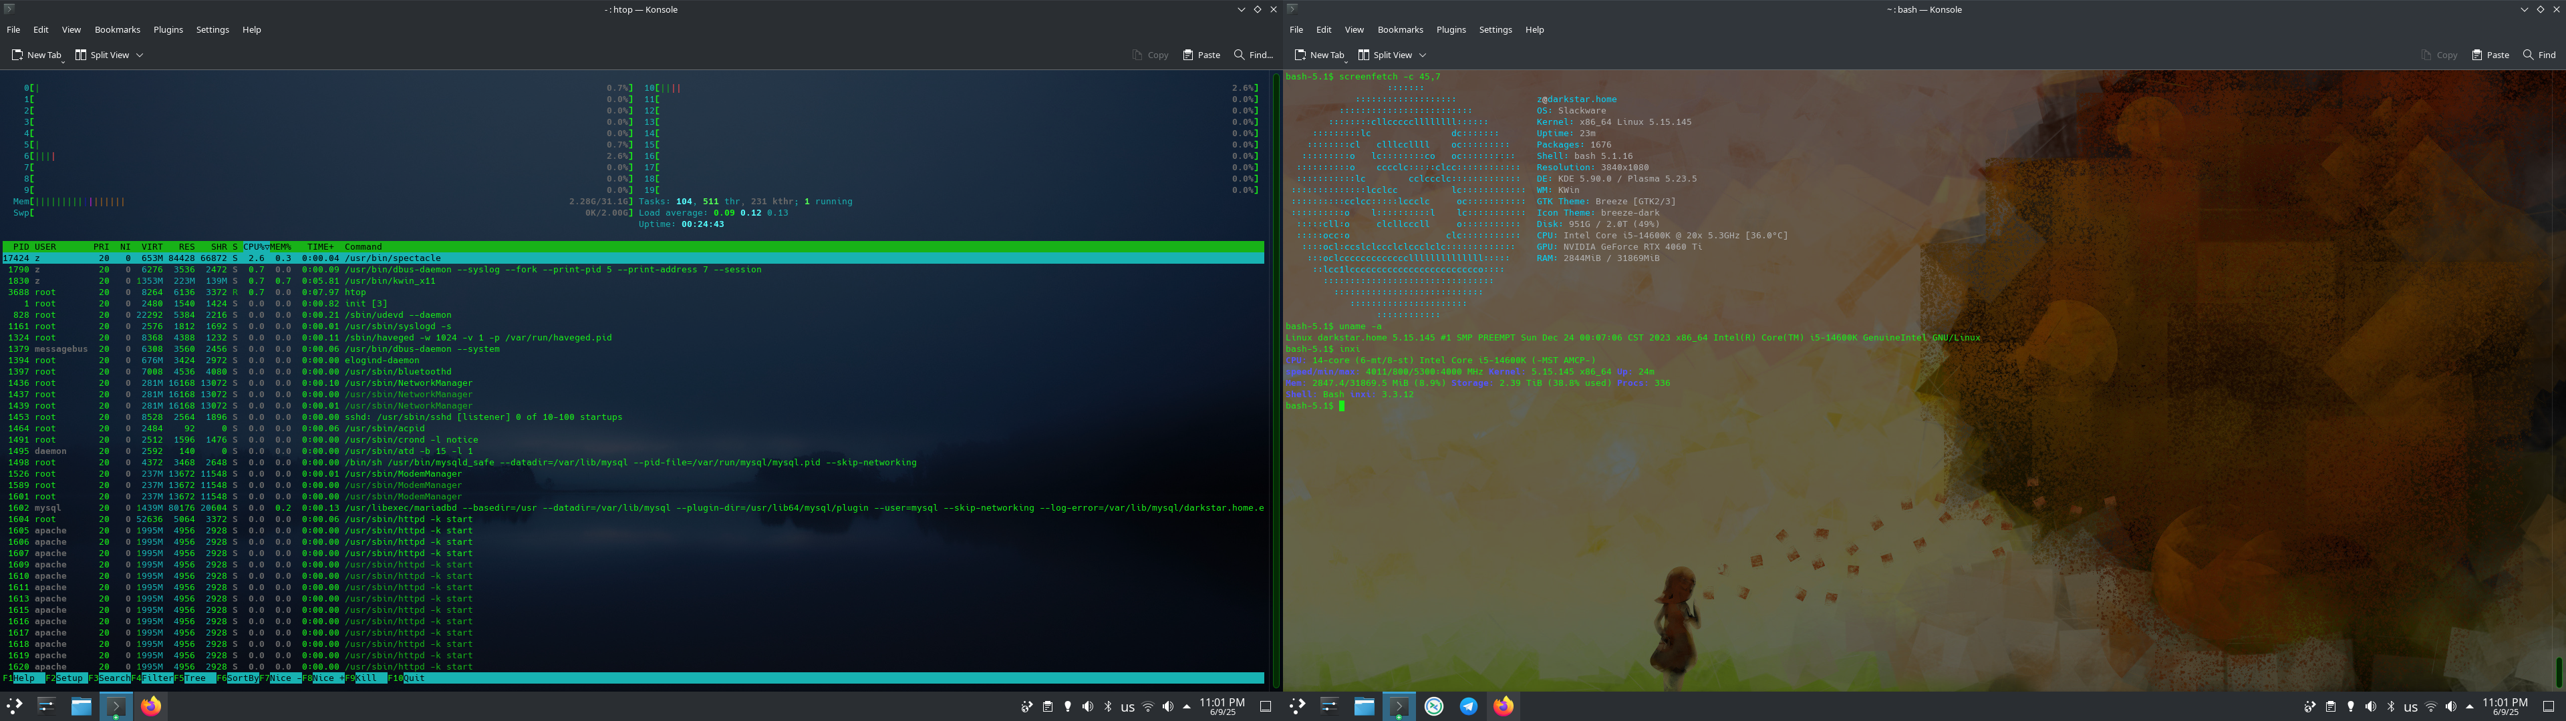Toggle htop tree view with F5 Tree
Screen dimensions: 2566x721
click(195, 678)
